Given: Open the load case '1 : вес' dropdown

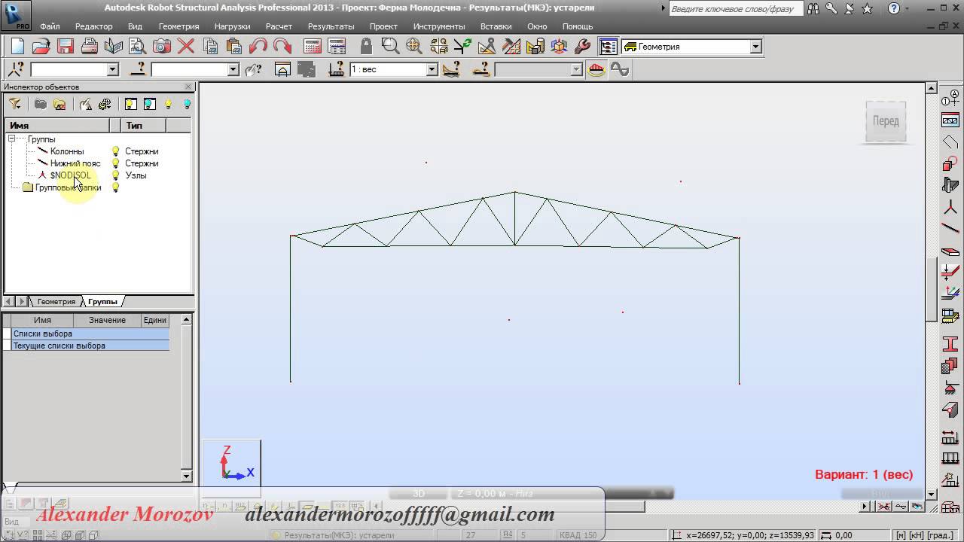Looking at the screenshot, I should click(x=432, y=69).
